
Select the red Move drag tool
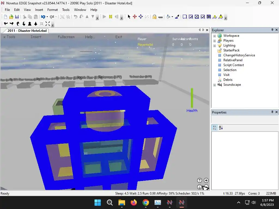coord(135,17)
